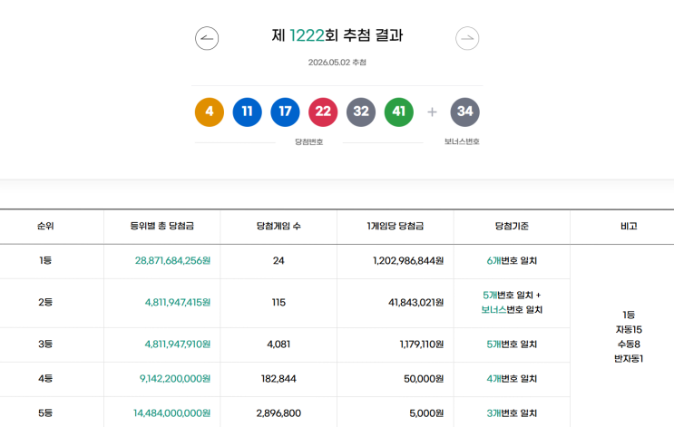Click the draw title 제 1222회 추첨 결과
Screen dimensions: 674x427
[337, 35]
